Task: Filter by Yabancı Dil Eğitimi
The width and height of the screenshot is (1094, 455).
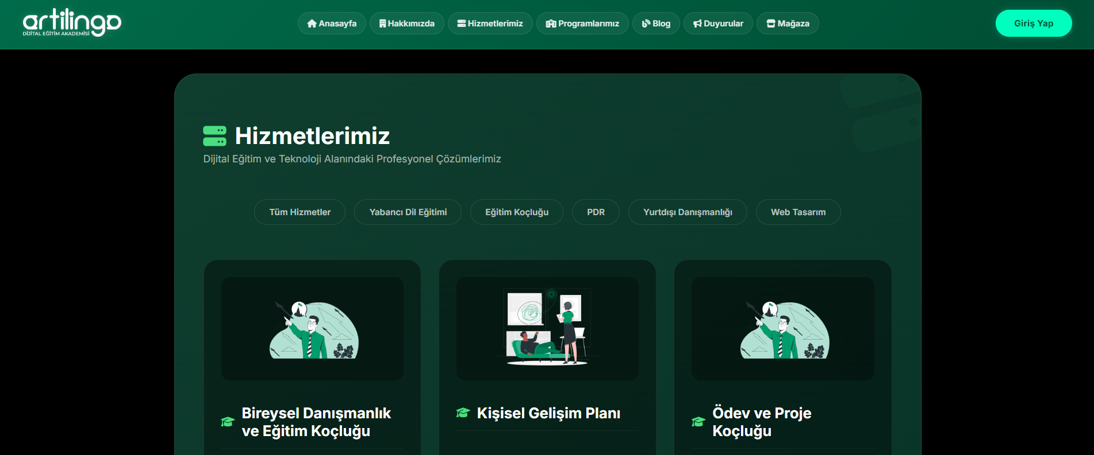Action: point(408,212)
